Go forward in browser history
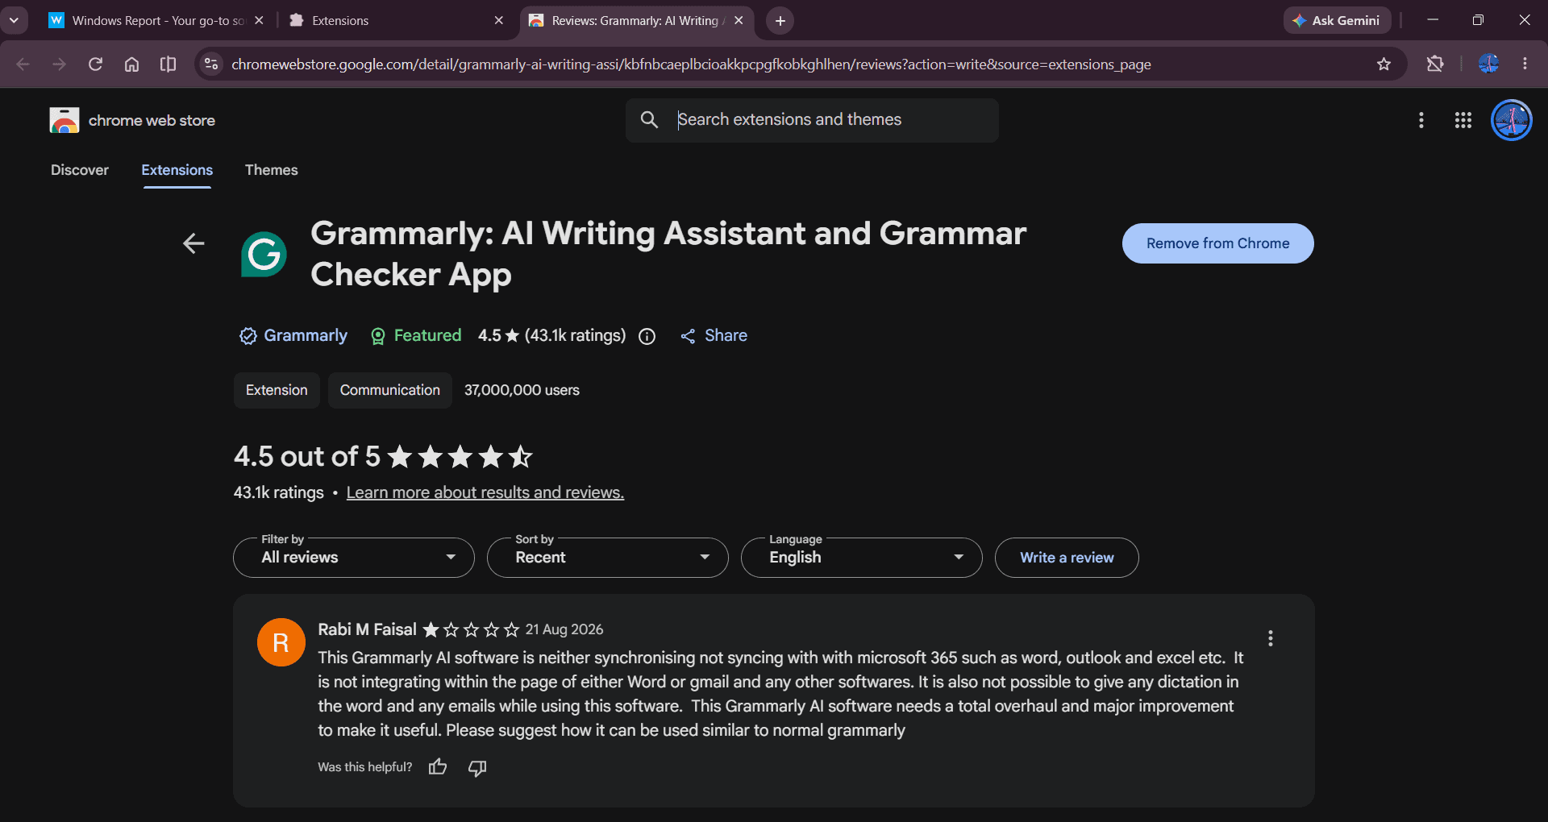 59,64
